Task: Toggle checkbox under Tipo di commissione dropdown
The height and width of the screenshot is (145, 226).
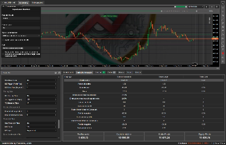Action: 3,40
